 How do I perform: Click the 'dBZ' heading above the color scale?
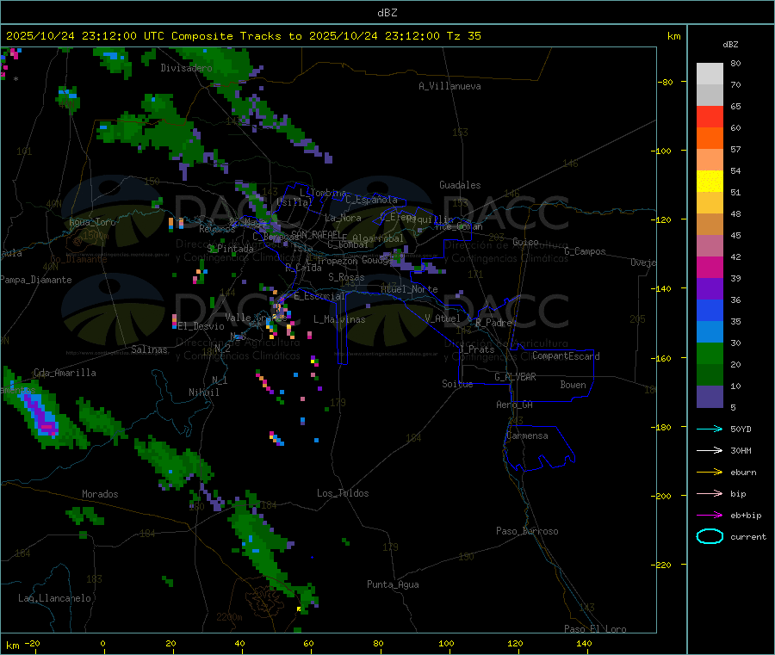[730, 45]
